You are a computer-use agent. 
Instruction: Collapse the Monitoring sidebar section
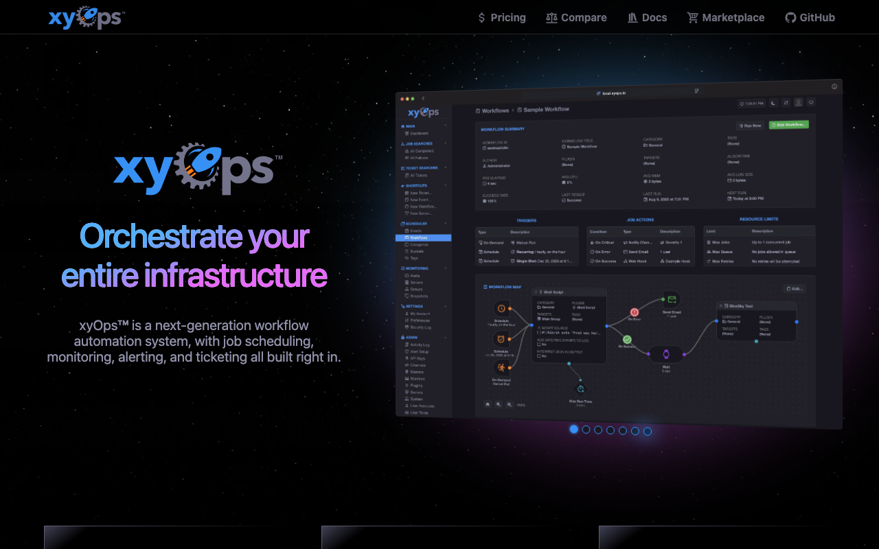click(445, 268)
